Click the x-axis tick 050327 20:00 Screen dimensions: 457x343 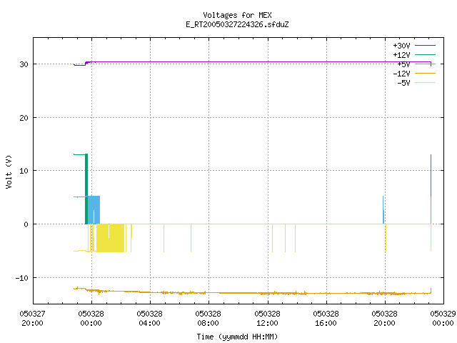tap(32, 319)
